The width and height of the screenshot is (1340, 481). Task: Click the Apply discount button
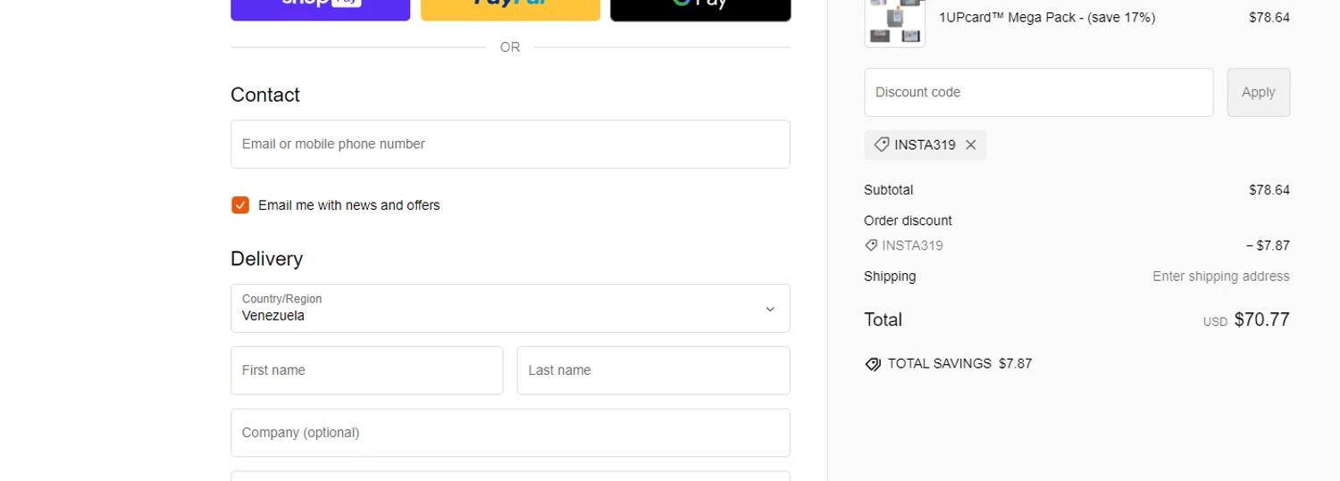tap(1258, 92)
